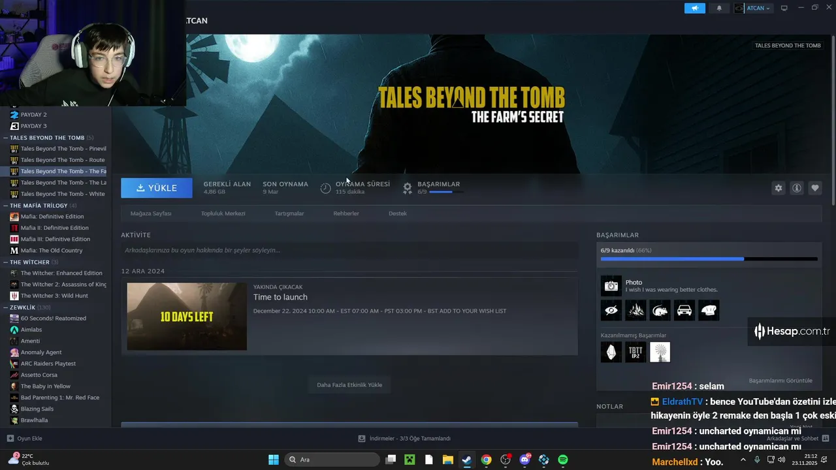Open the locked crystal achievement icon
This screenshot has height=470, width=836.
click(x=611, y=352)
